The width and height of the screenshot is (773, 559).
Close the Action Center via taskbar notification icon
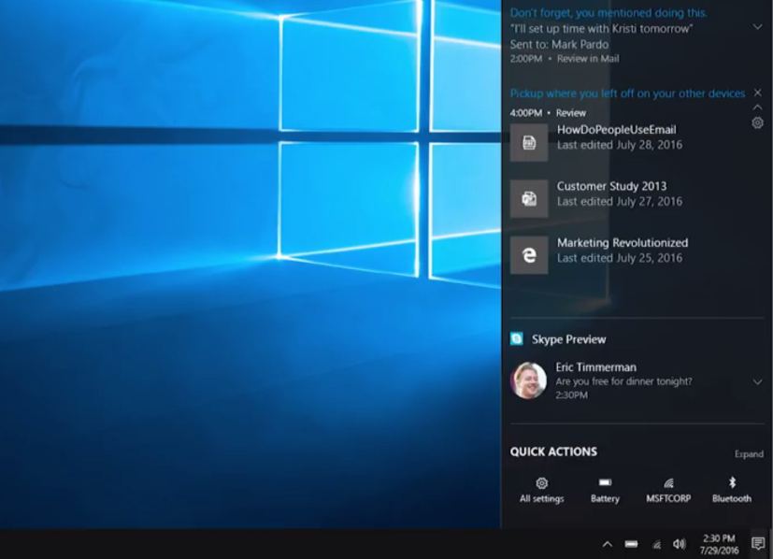[758, 544]
